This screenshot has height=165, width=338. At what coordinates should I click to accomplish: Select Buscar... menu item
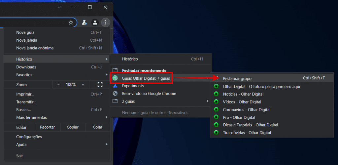57,110
